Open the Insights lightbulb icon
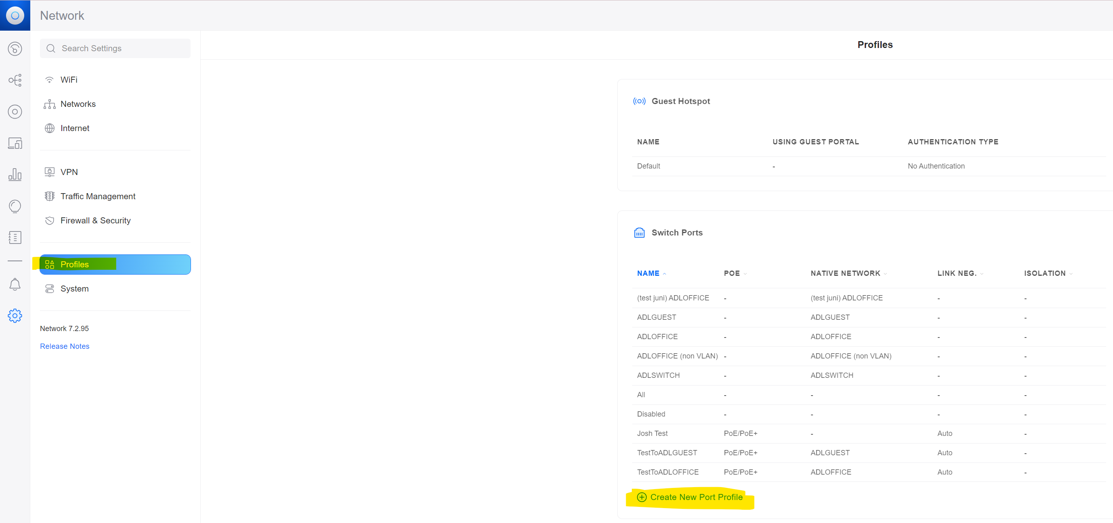 15,206
